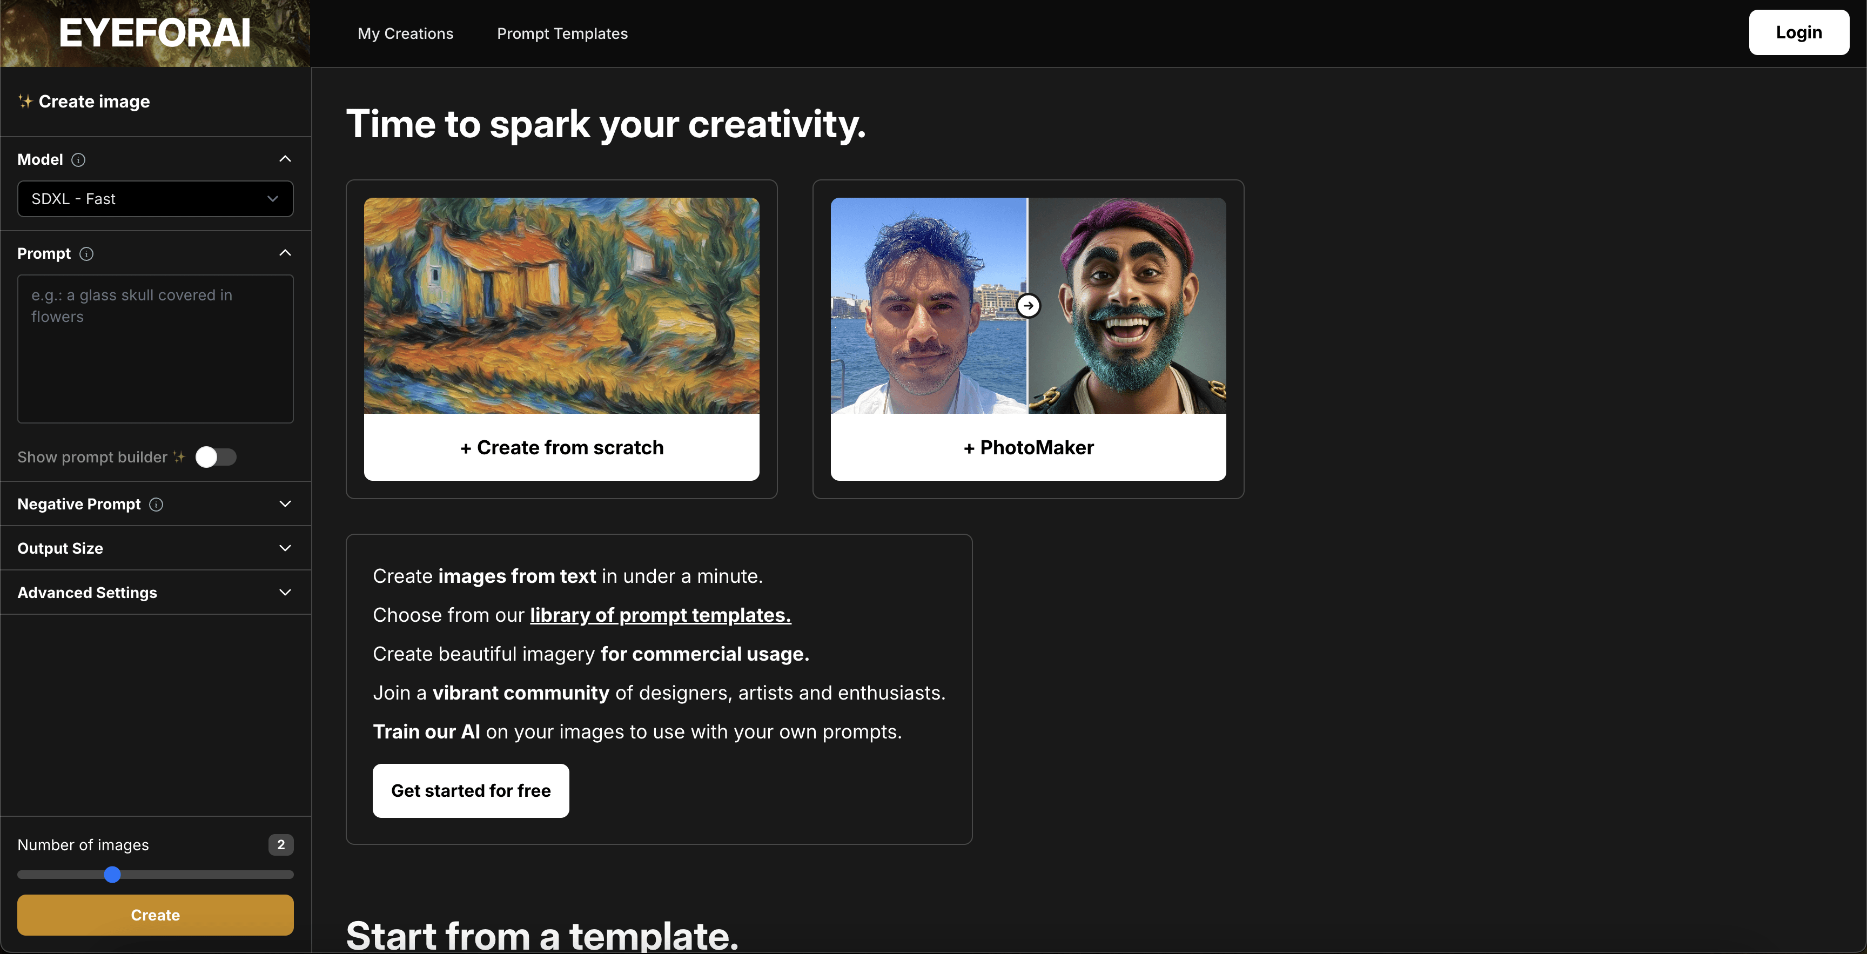
Task: Expand the Negative Prompt section
Action: pos(285,504)
